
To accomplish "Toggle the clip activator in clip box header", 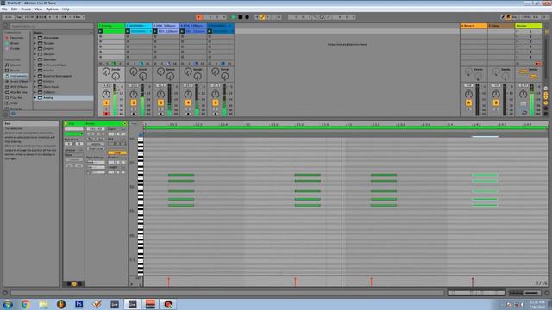I will (x=66, y=124).
